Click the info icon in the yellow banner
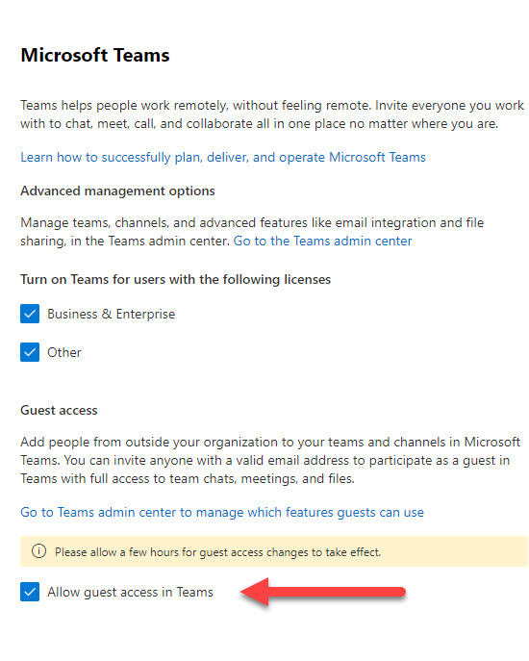This screenshot has height=661, width=529. [x=38, y=551]
